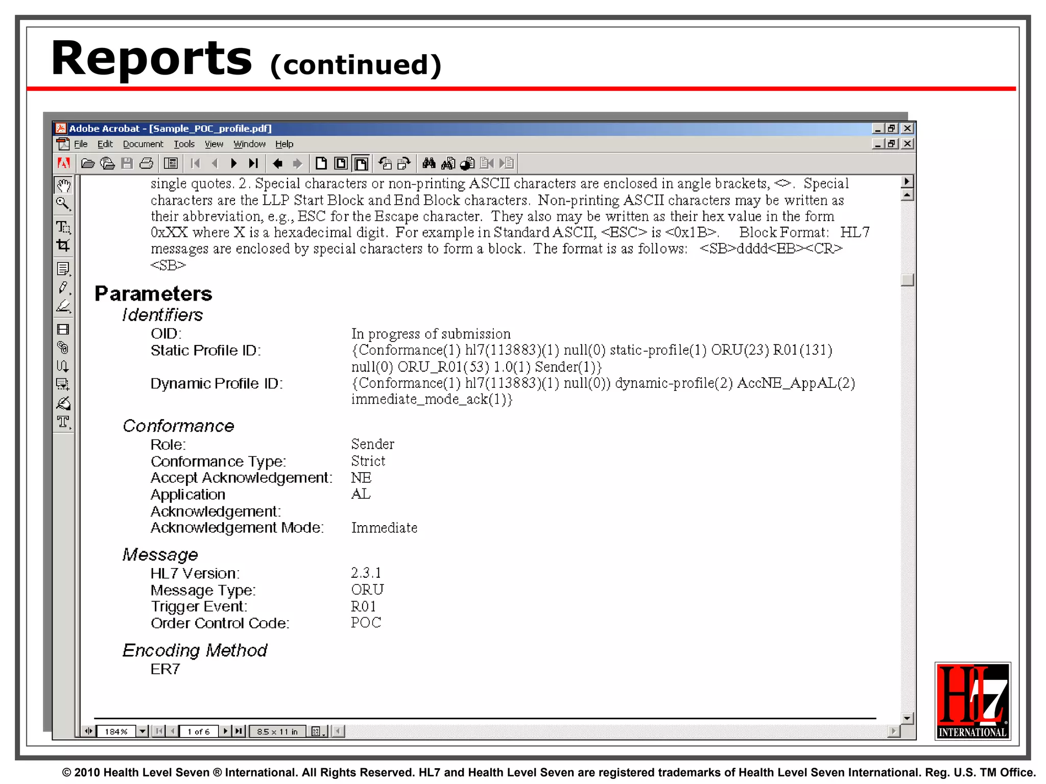Open the Window menu
This screenshot has height=784, width=1046.
click(x=249, y=144)
